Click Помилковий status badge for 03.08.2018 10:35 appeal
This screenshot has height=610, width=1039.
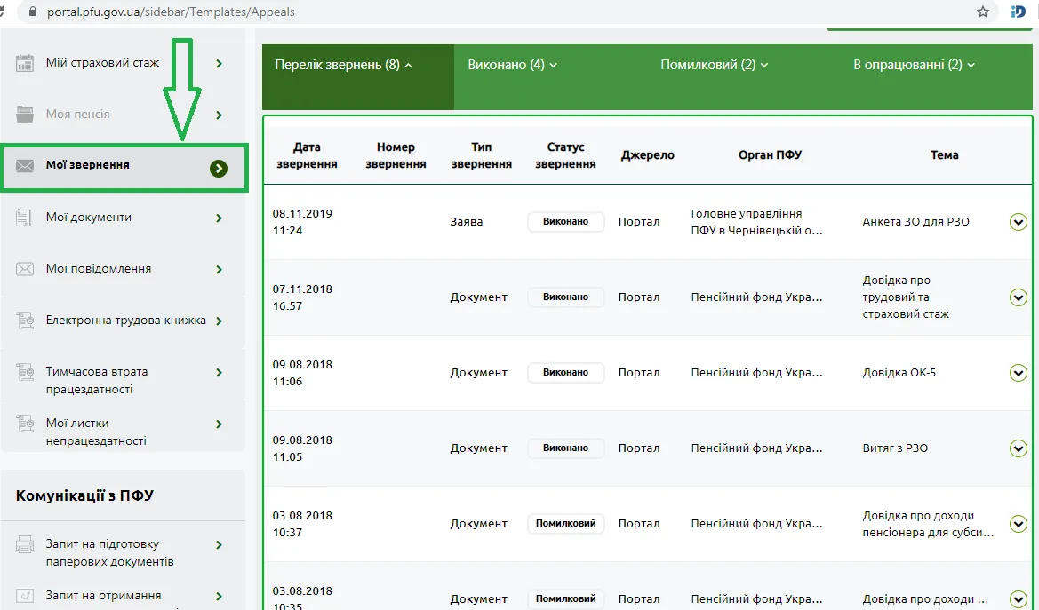point(566,598)
